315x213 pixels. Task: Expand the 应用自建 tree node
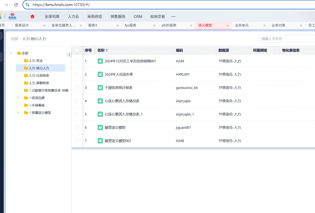tap(18, 98)
